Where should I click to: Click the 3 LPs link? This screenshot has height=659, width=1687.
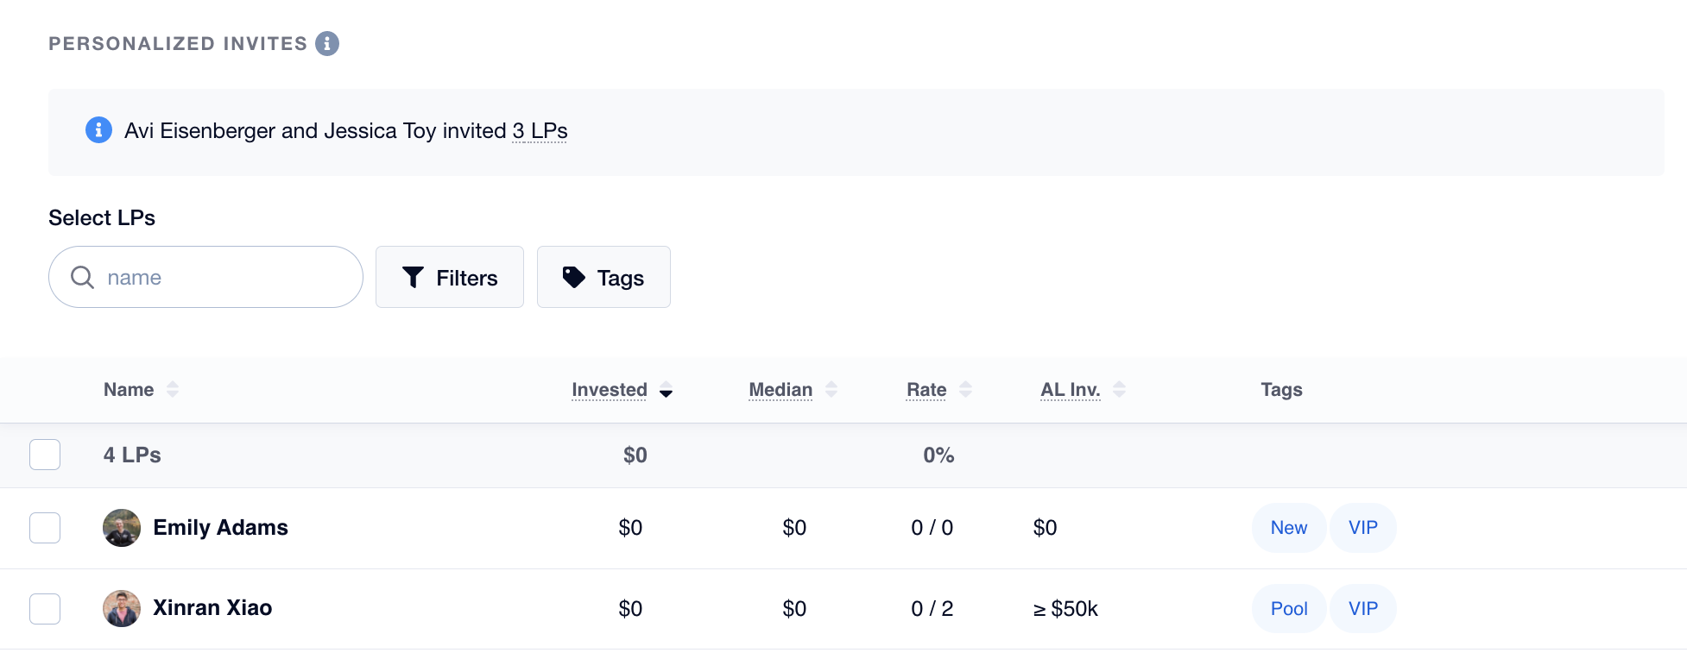(540, 131)
